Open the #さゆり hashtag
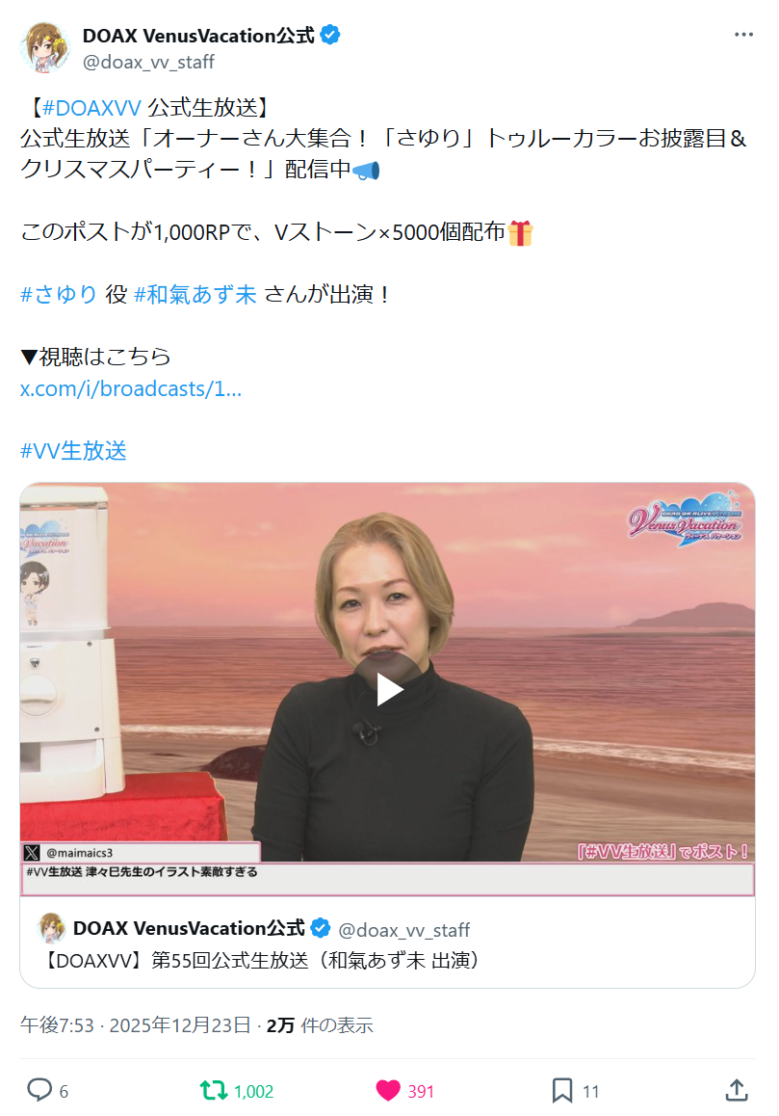This screenshot has width=779, height=1116. (x=59, y=294)
